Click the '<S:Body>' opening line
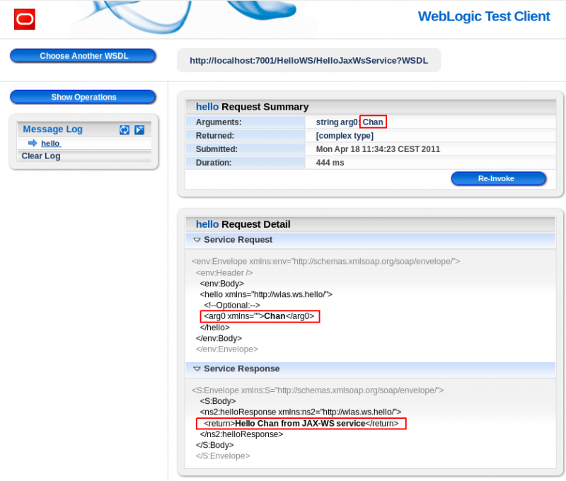The height and width of the screenshot is (481, 566). pos(218,401)
